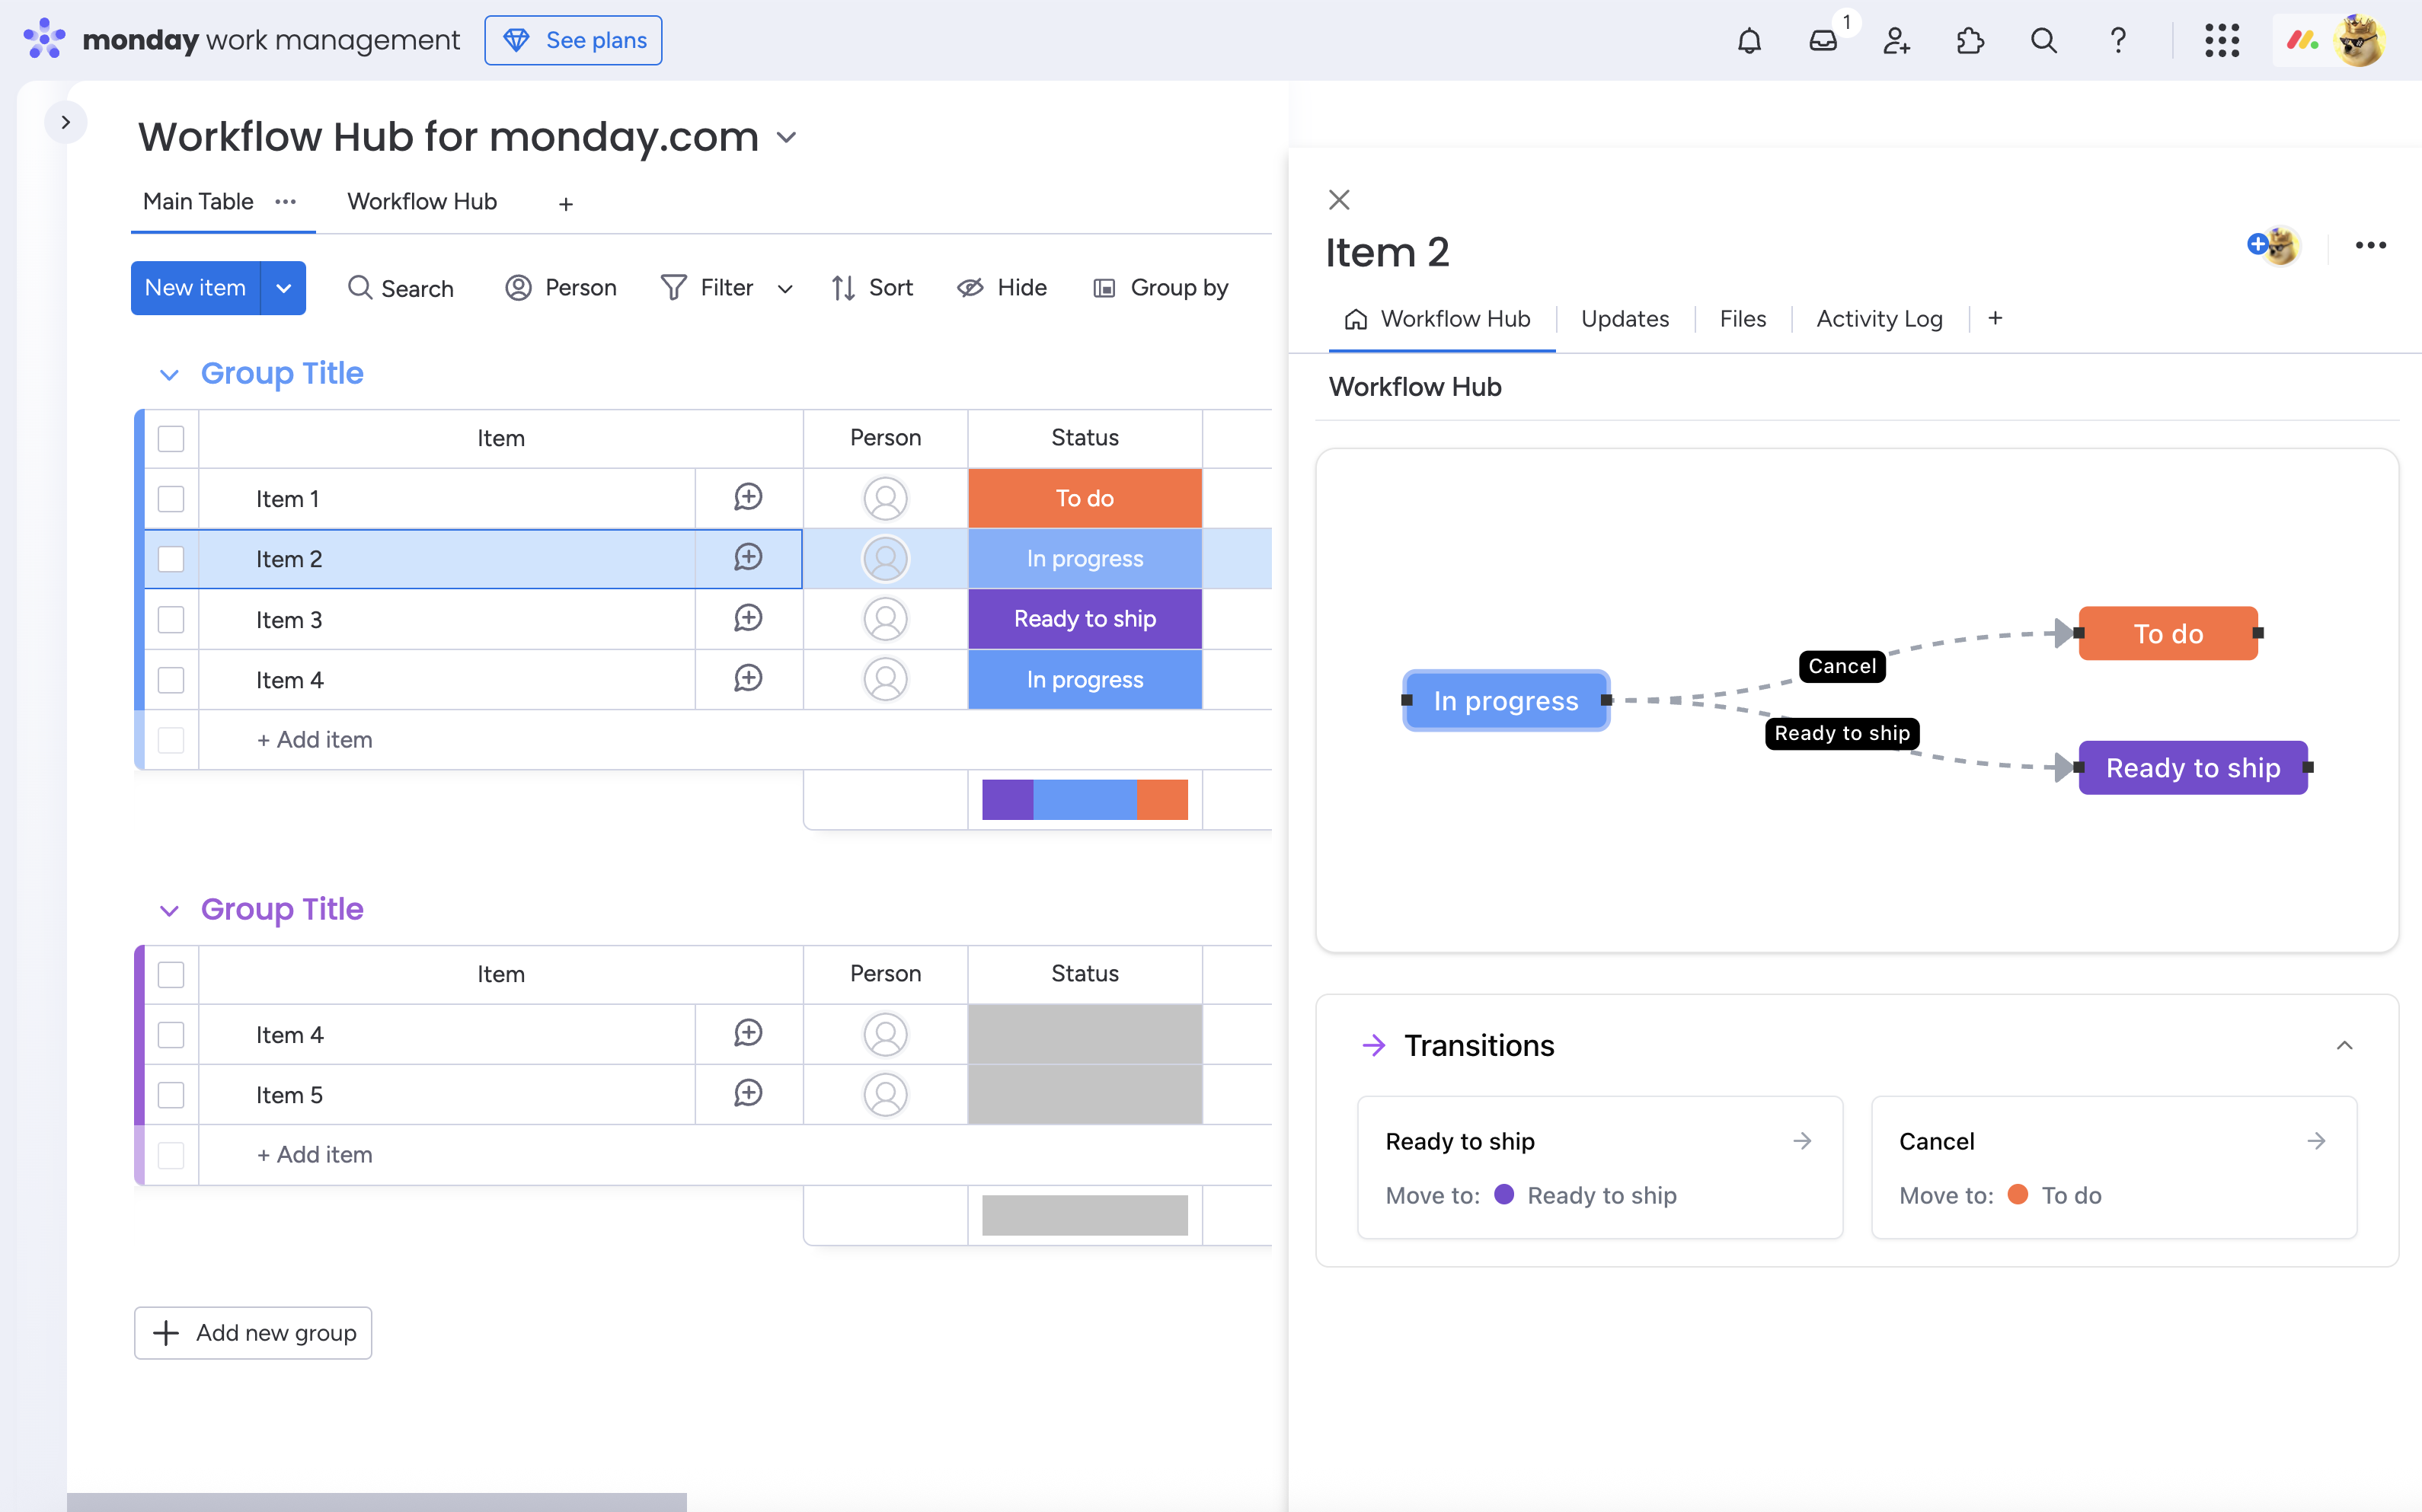This screenshot has height=1512, width=2422.
Task: Open the products switcher grid icon
Action: click(2221, 41)
